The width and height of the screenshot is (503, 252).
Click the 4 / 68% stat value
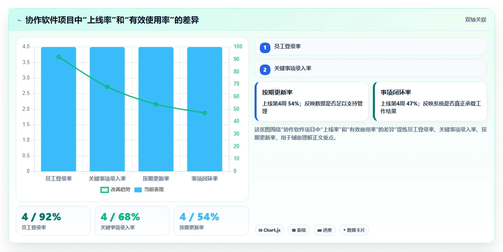120,217
